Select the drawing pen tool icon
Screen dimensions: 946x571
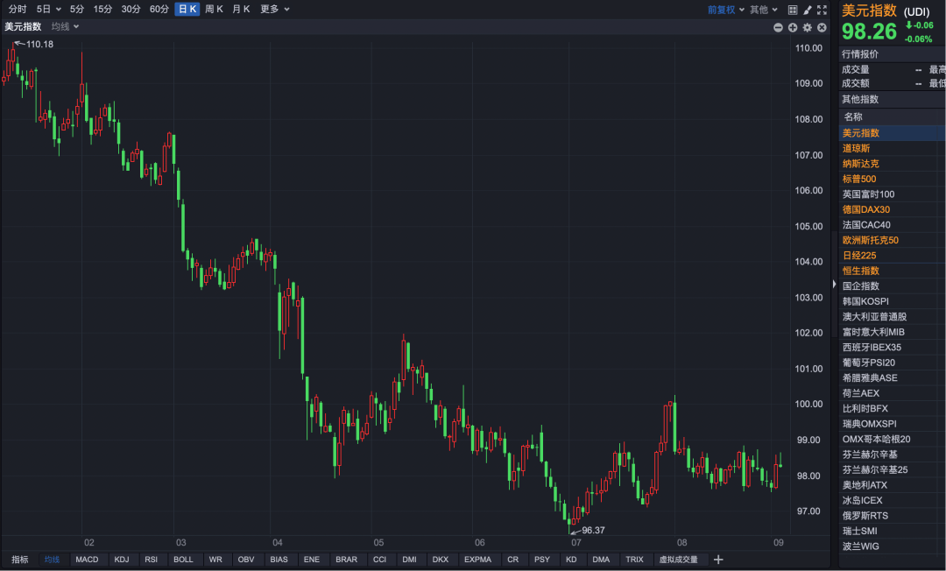(x=807, y=10)
